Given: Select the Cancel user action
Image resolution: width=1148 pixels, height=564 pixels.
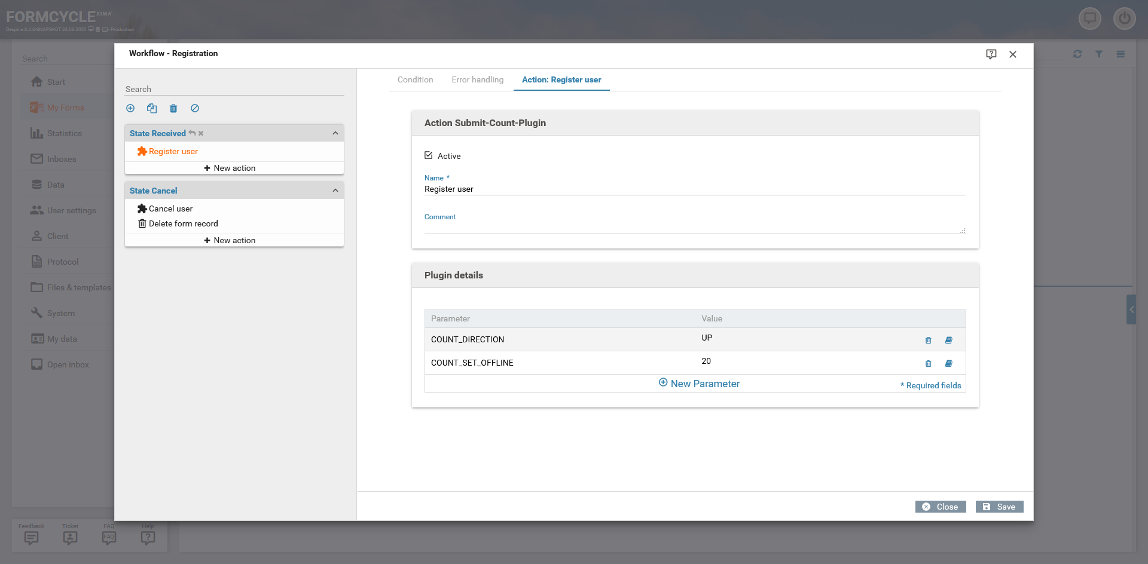Looking at the screenshot, I should click(170, 209).
